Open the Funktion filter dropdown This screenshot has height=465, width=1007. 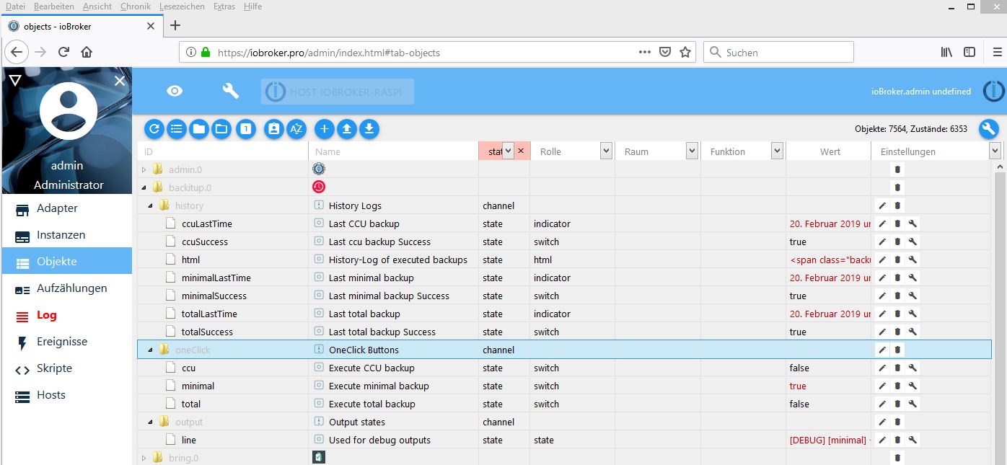pyautogui.click(x=777, y=151)
